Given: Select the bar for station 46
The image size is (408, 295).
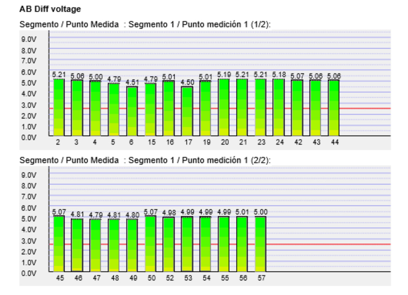Looking at the screenshot, I should (77, 245).
